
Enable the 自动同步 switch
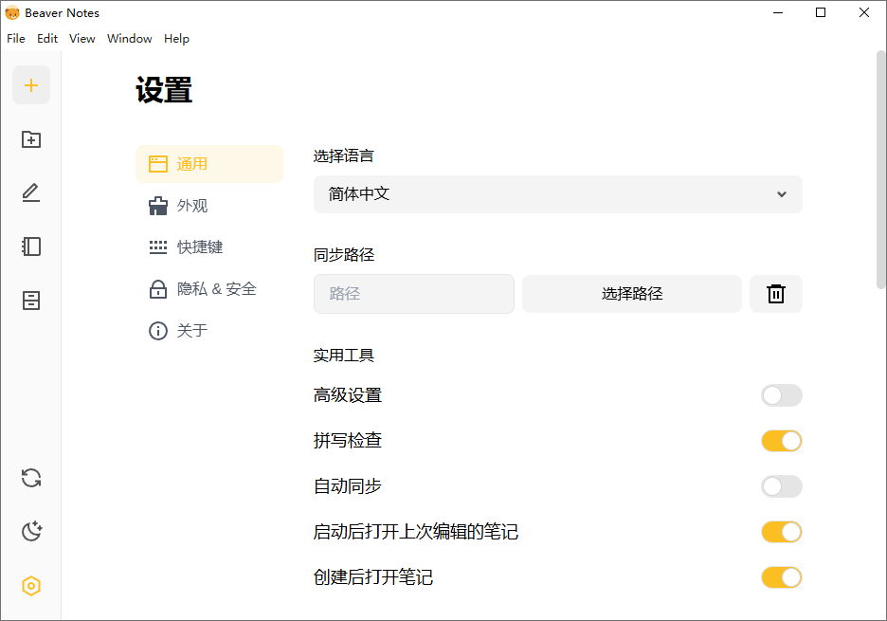[x=781, y=486]
